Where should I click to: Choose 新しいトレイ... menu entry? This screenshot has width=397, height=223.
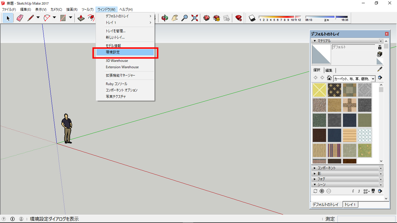point(125,37)
